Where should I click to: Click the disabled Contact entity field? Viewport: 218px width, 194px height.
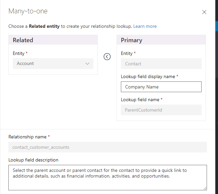161,64
